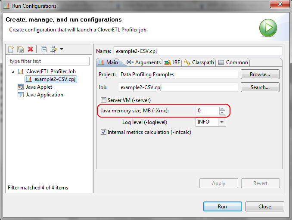
Task: Enable the Server VM (-server) checkbox
Action: click(103, 100)
